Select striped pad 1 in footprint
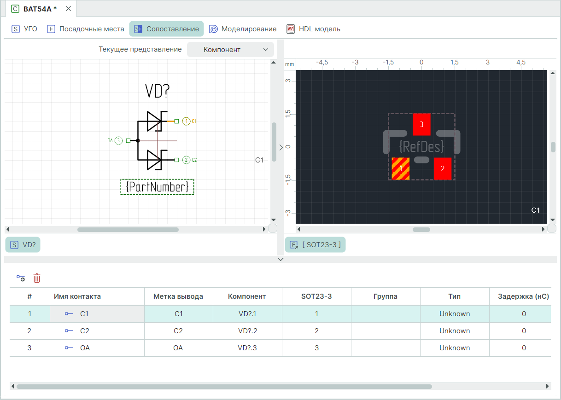 (401, 168)
